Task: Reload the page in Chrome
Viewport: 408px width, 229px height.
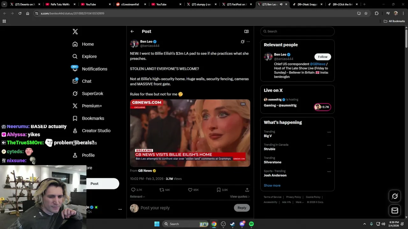Action: coord(20,13)
